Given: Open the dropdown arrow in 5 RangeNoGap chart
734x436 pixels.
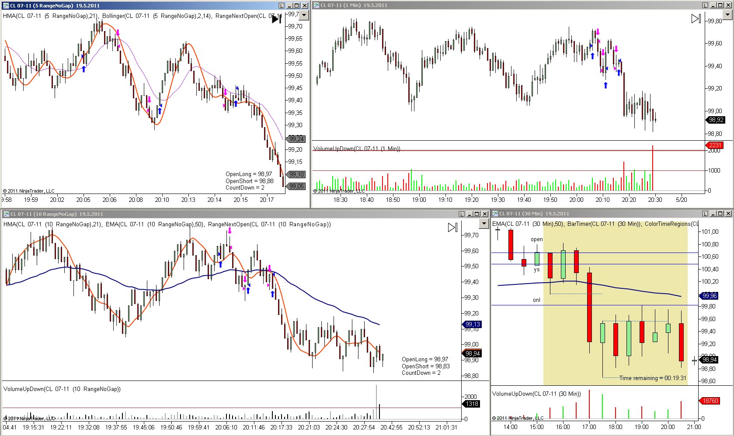Looking at the screenshot, I should pos(304,15).
